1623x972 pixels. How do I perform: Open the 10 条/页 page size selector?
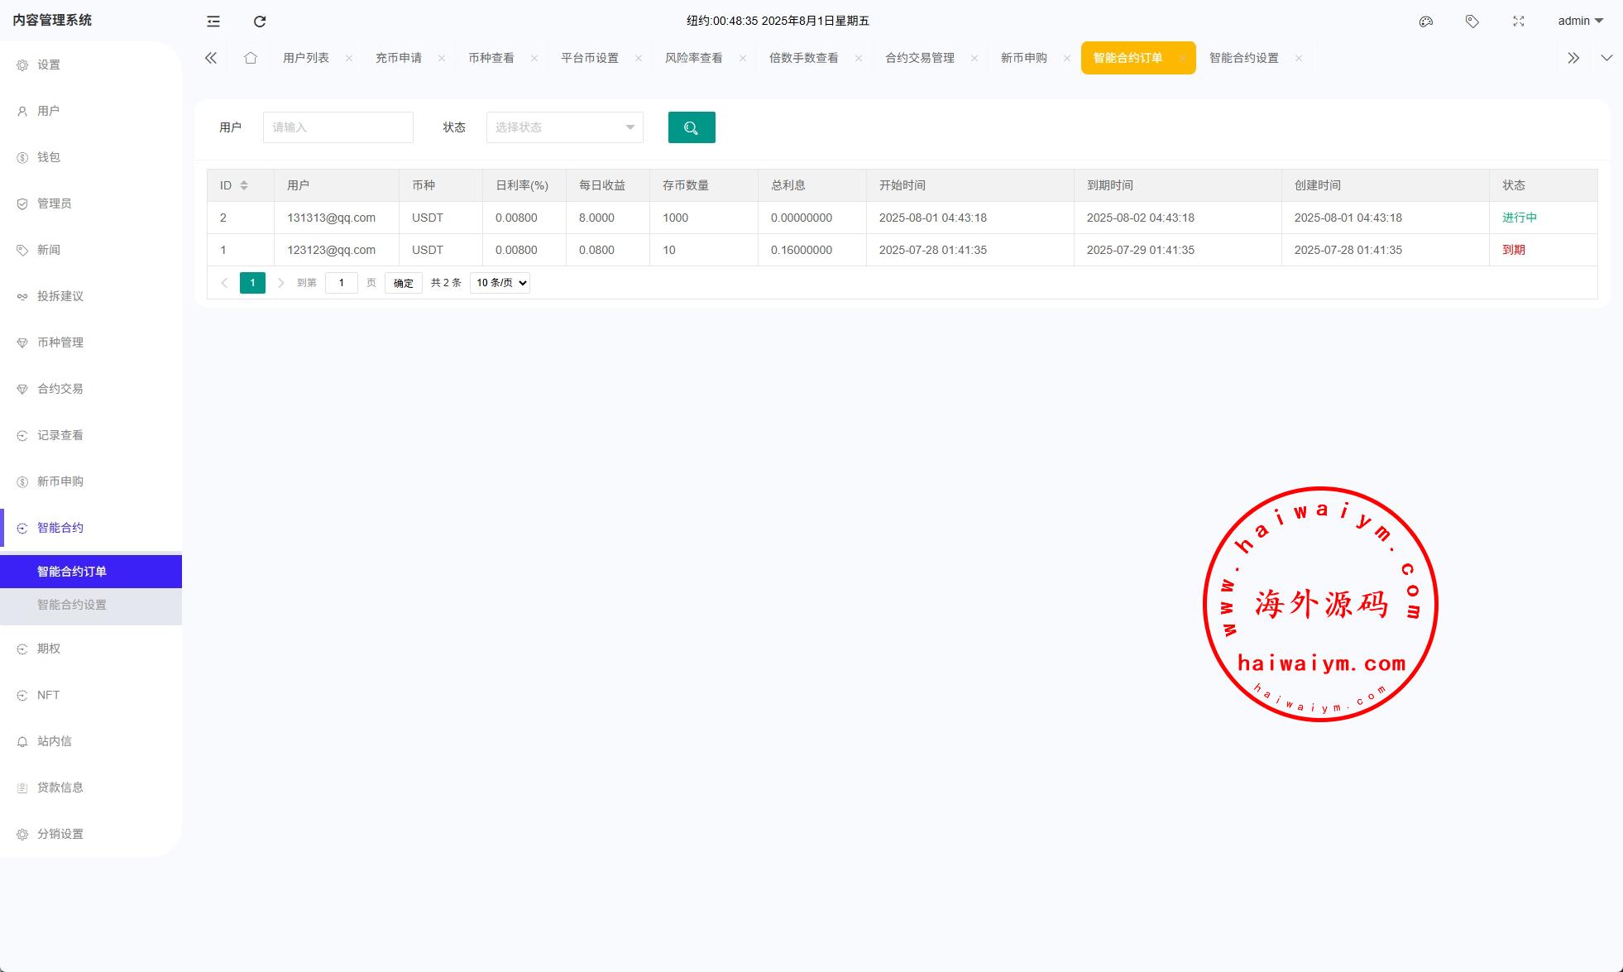500,283
